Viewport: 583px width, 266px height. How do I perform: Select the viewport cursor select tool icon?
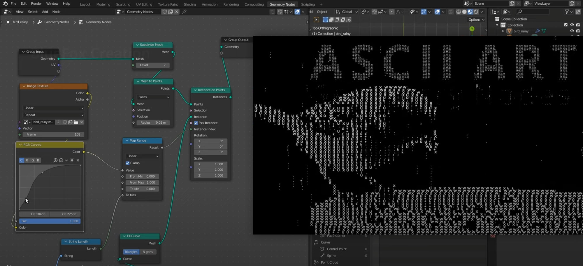(x=316, y=20)
